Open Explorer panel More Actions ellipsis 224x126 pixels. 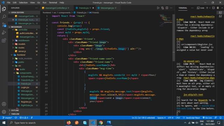point(36,8)
